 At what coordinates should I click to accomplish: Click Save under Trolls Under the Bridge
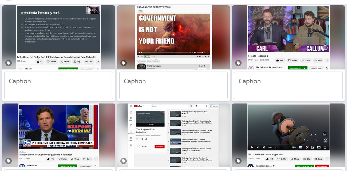coord(88,61)
